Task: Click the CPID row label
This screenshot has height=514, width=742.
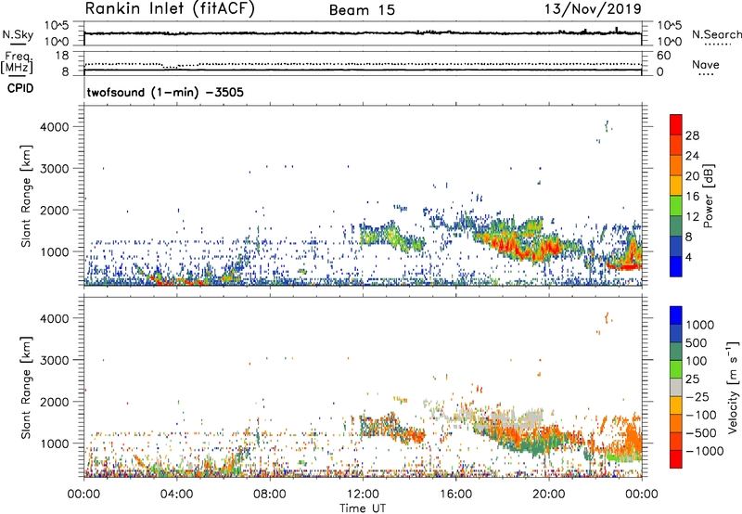Action: [20, 88]
